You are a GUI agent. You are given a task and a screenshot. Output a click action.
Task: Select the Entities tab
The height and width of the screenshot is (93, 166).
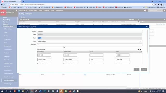click(23, 17)
